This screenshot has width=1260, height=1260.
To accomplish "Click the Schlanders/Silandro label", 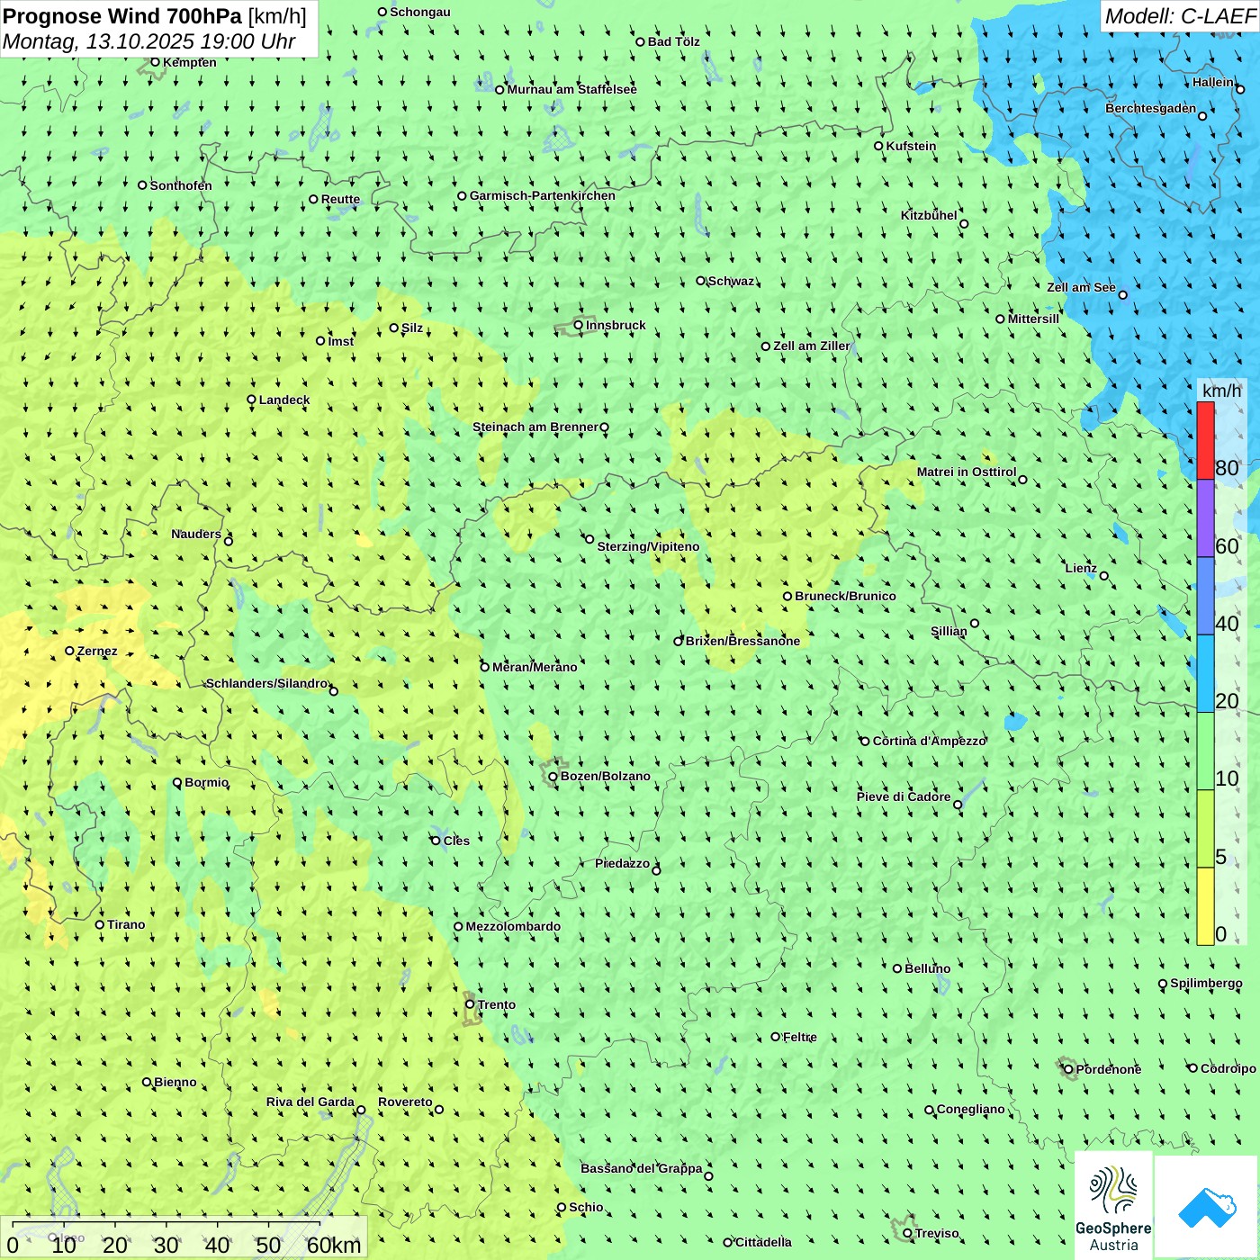I will click(x=267, y=683).
